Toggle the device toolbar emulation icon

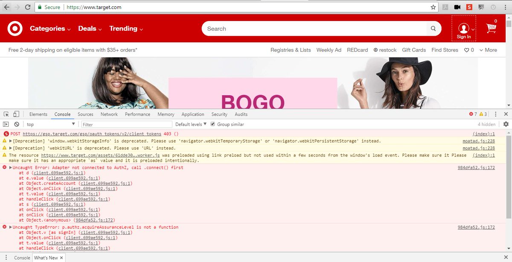click(15, 114)
